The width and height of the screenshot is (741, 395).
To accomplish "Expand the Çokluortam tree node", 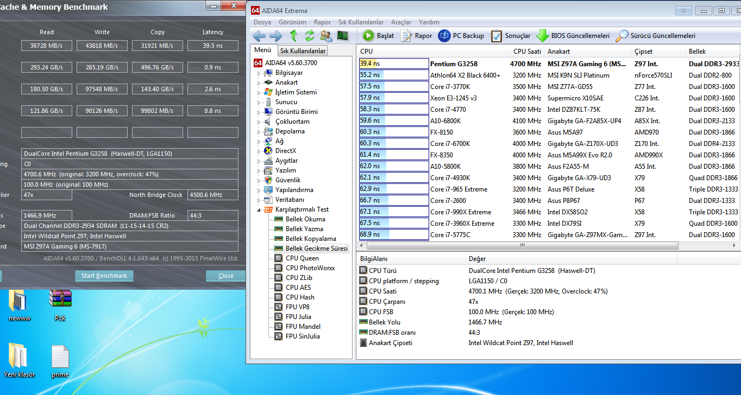I will 259,122.
